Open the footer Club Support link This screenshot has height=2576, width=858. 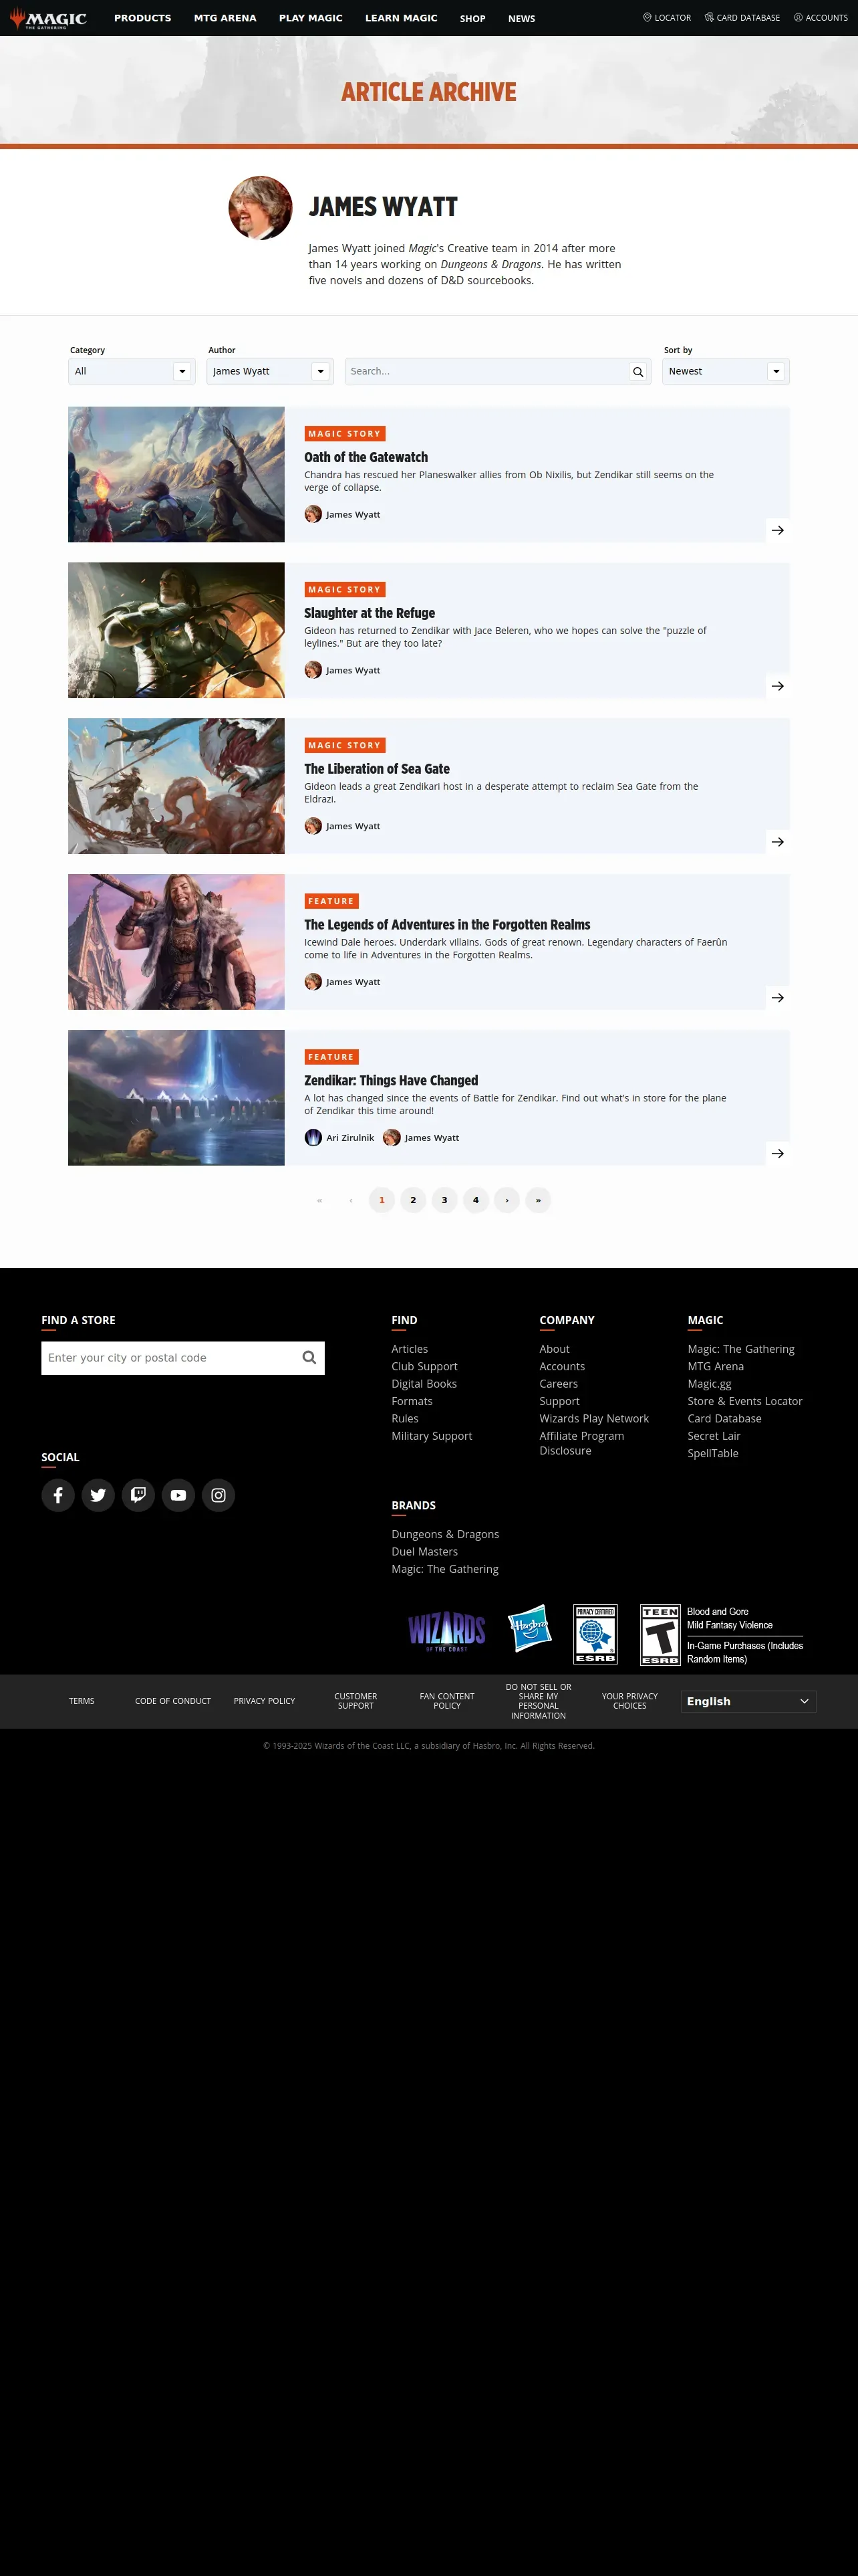point(424,1367)
